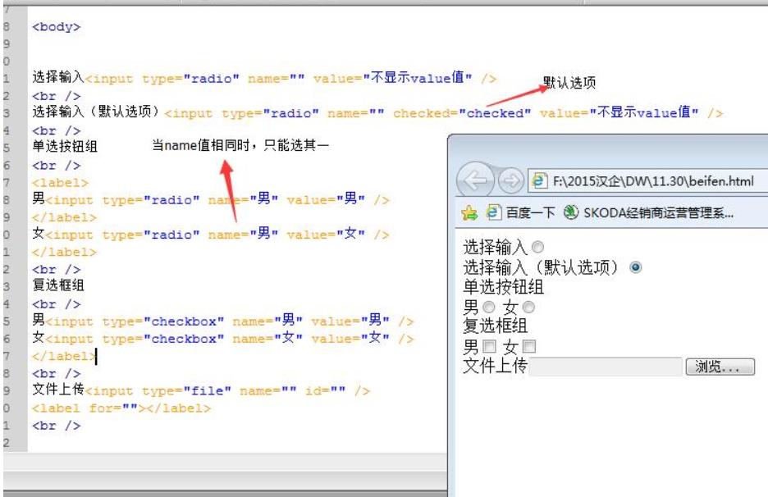
Task: Open the SKODA经销商运营管理系 bookmark
Action: point(648,213)
